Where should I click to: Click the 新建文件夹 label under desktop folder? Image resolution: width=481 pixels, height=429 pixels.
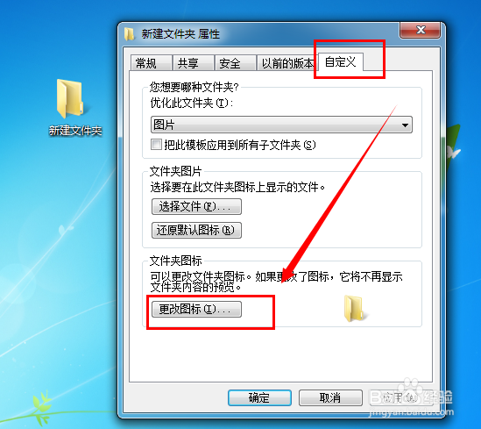(x=75, y=131)
